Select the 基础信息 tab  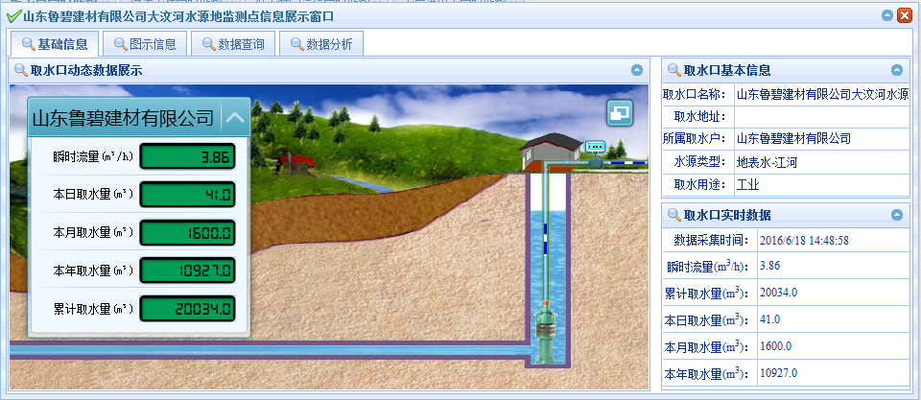pyautogui.click(x=54, y=43)
